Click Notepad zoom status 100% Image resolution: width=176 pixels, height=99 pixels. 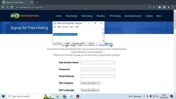coord(67,43)
